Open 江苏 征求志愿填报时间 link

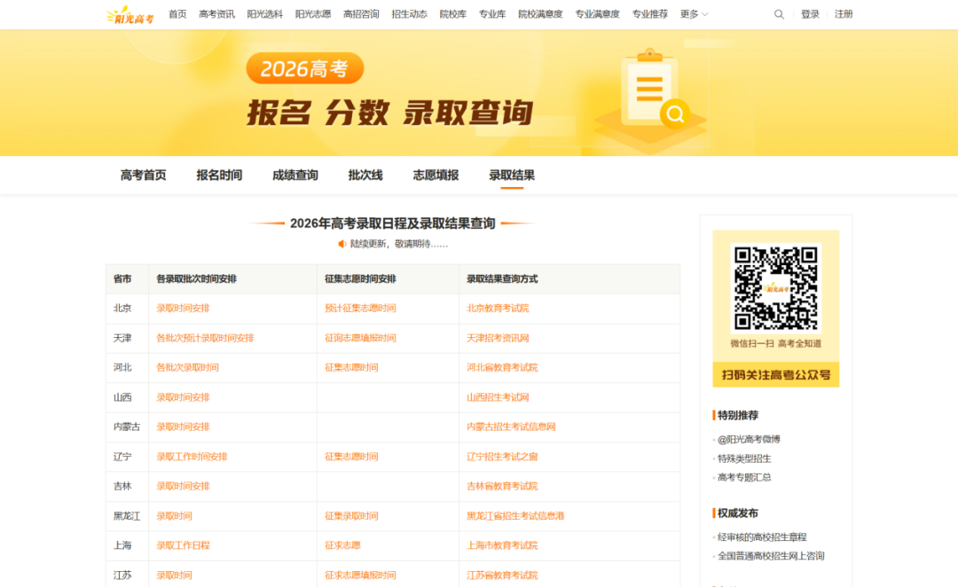point(360,575)
